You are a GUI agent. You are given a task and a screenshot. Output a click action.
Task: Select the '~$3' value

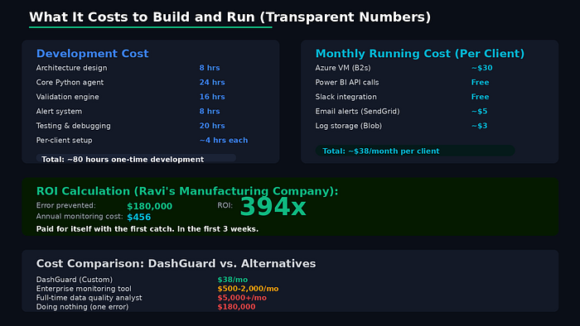point(479,126)
